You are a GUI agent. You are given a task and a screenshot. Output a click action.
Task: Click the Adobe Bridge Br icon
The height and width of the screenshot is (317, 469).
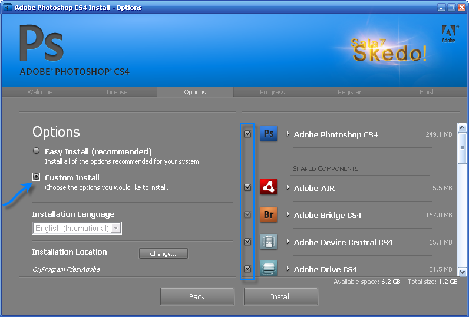pos(269,214)
